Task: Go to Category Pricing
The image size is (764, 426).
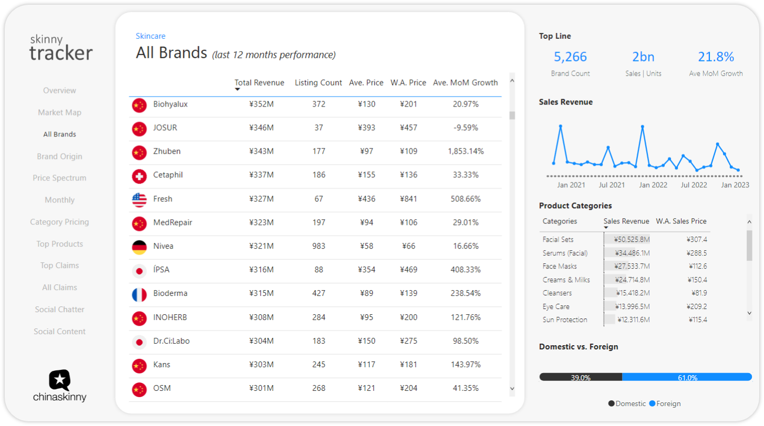Action: click(59, 222)
